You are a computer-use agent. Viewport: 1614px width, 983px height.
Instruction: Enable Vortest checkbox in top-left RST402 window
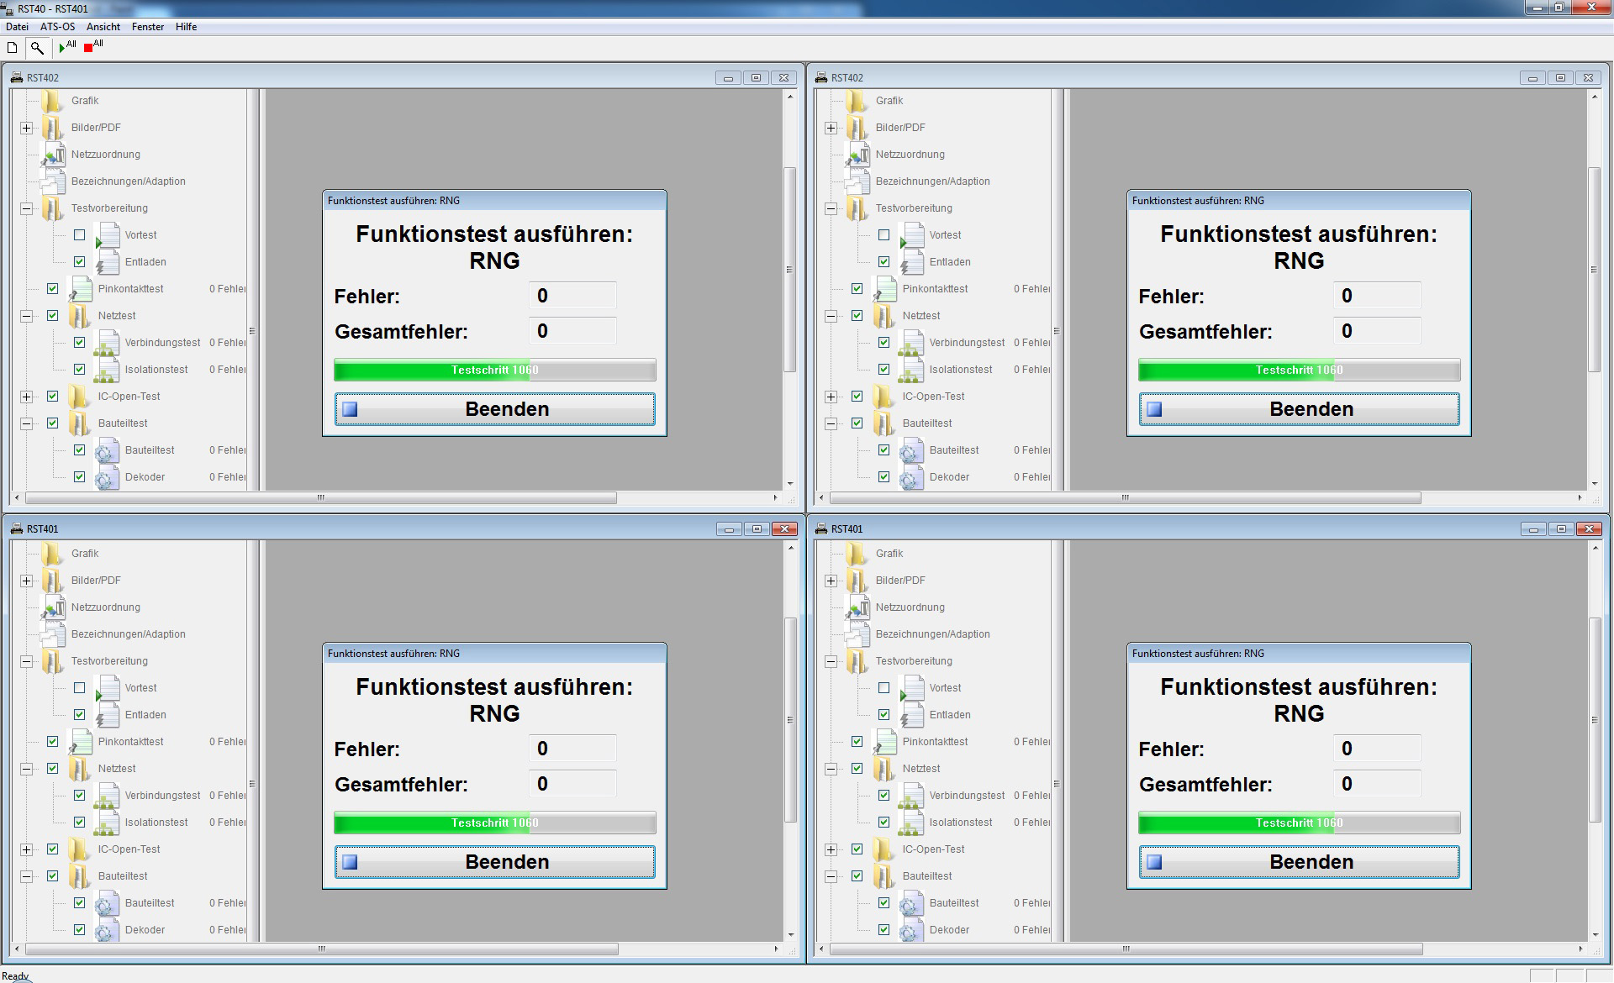[79, 235]
